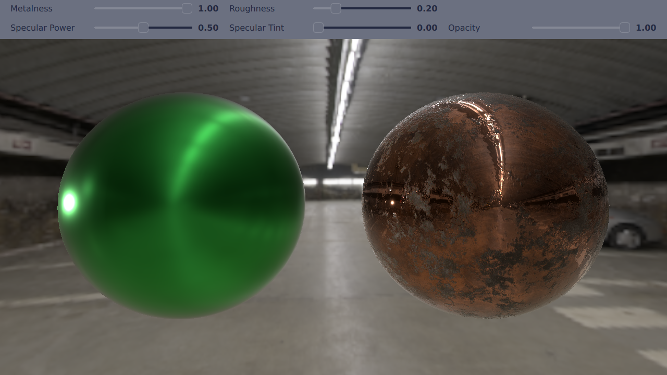
Task: Click the Opacity value 1.00
Action: coord(646,28)
